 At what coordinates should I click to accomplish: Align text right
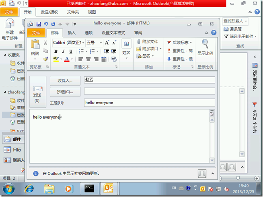pos(96,59)
